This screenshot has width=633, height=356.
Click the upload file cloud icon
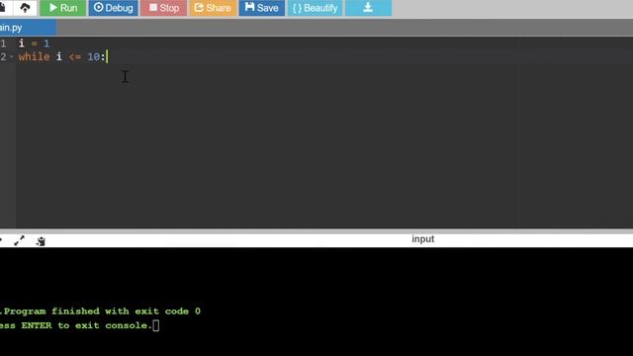(x=25, y=8)
